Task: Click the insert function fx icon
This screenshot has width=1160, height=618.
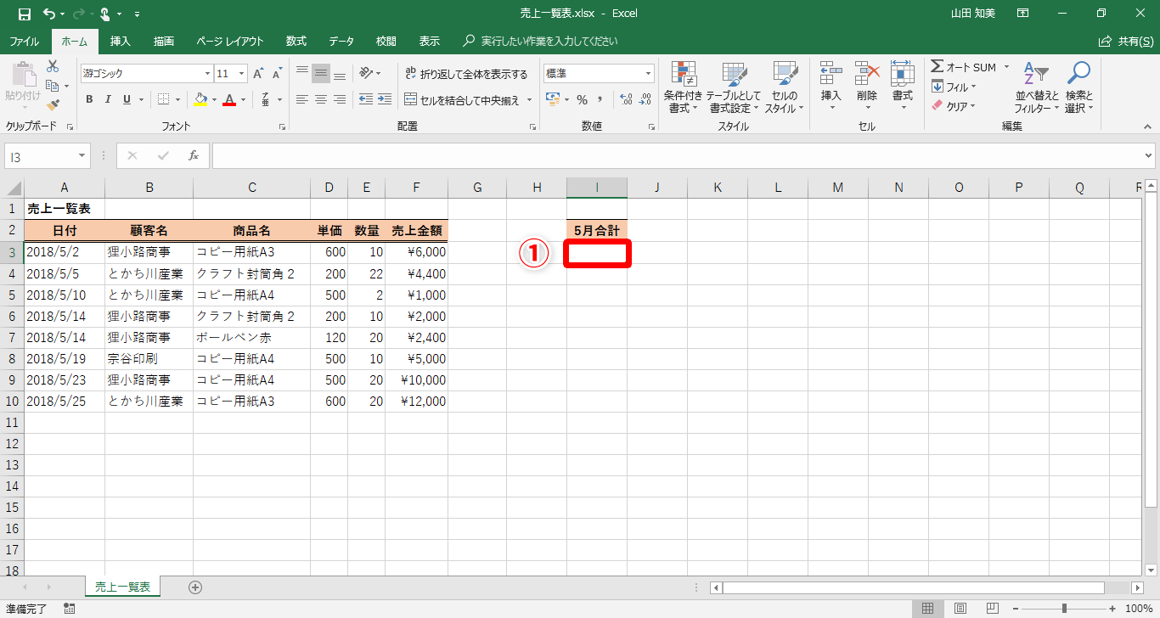Action: click(194, 155)
